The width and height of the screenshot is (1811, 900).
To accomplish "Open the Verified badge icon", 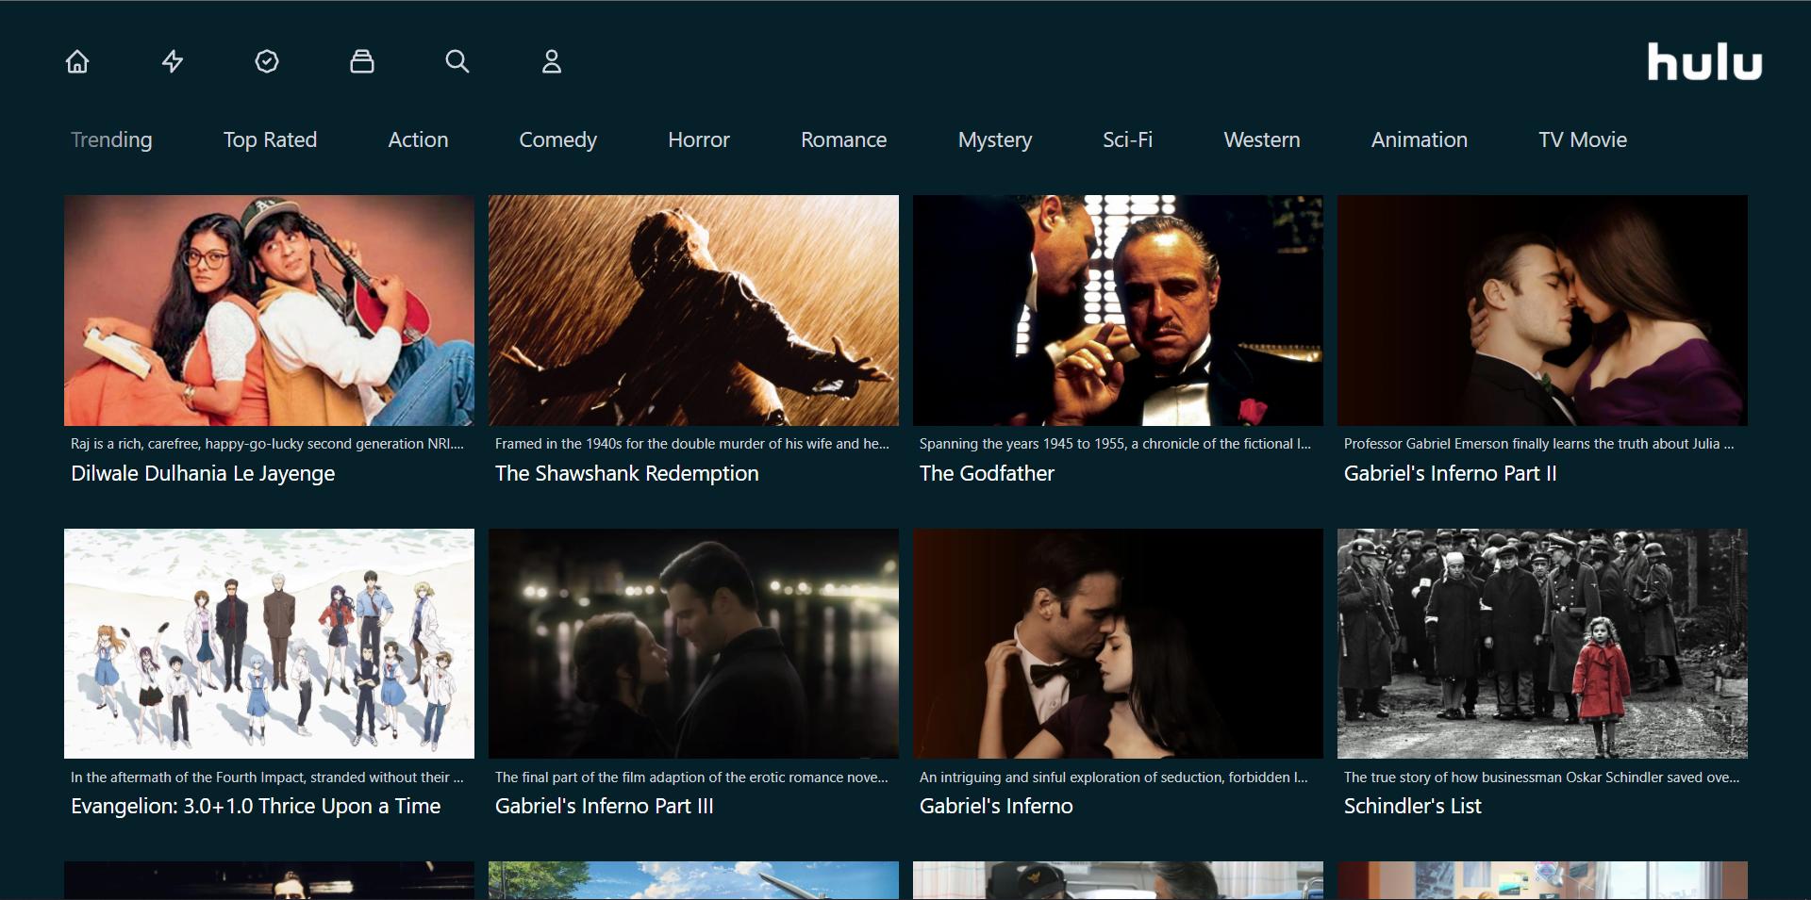I will click(267, 61).
